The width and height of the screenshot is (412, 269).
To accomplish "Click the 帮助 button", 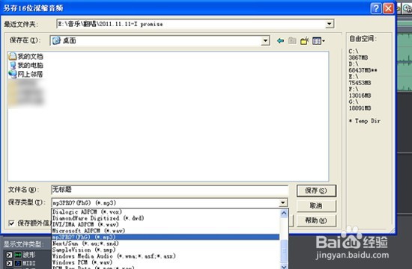I will tap(316, 220).
